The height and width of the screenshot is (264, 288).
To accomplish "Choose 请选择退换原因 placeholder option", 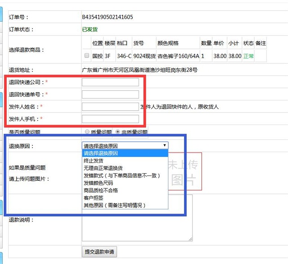I will point(125,153).
